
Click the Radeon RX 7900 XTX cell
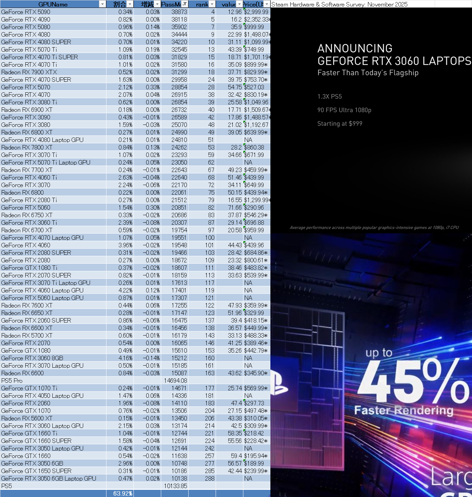53,72
